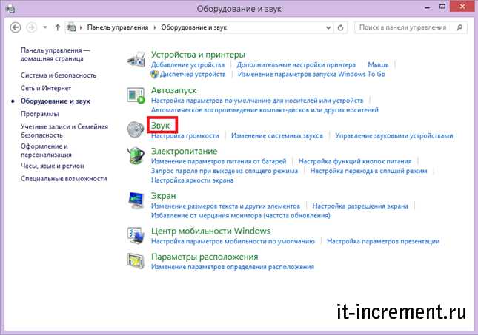This screenshot has width=478, height=335.
Task: Open the Звук heading
Action: pos(160,126)
